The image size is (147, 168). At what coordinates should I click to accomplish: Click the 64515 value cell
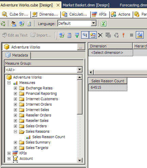click(108, 87)
